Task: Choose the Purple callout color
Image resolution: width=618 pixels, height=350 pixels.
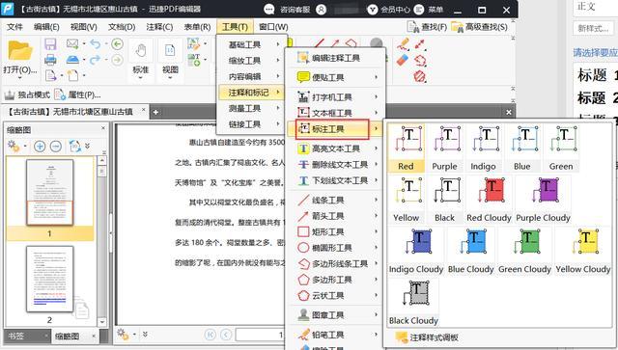Action: coord(444,148)
